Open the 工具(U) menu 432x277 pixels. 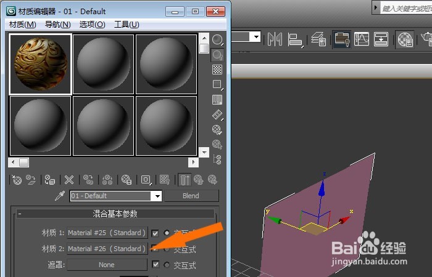coord(127,25)
